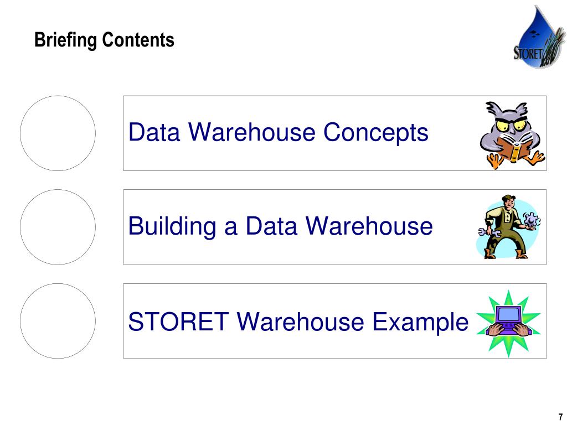Click the STORET lettering on the logo

tap(528, 54)
